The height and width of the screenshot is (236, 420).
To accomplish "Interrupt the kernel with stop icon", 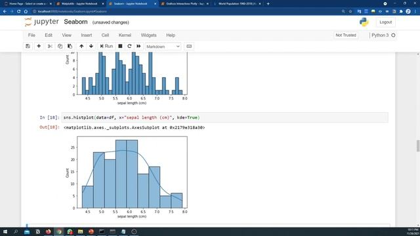I will pos(120,47).
